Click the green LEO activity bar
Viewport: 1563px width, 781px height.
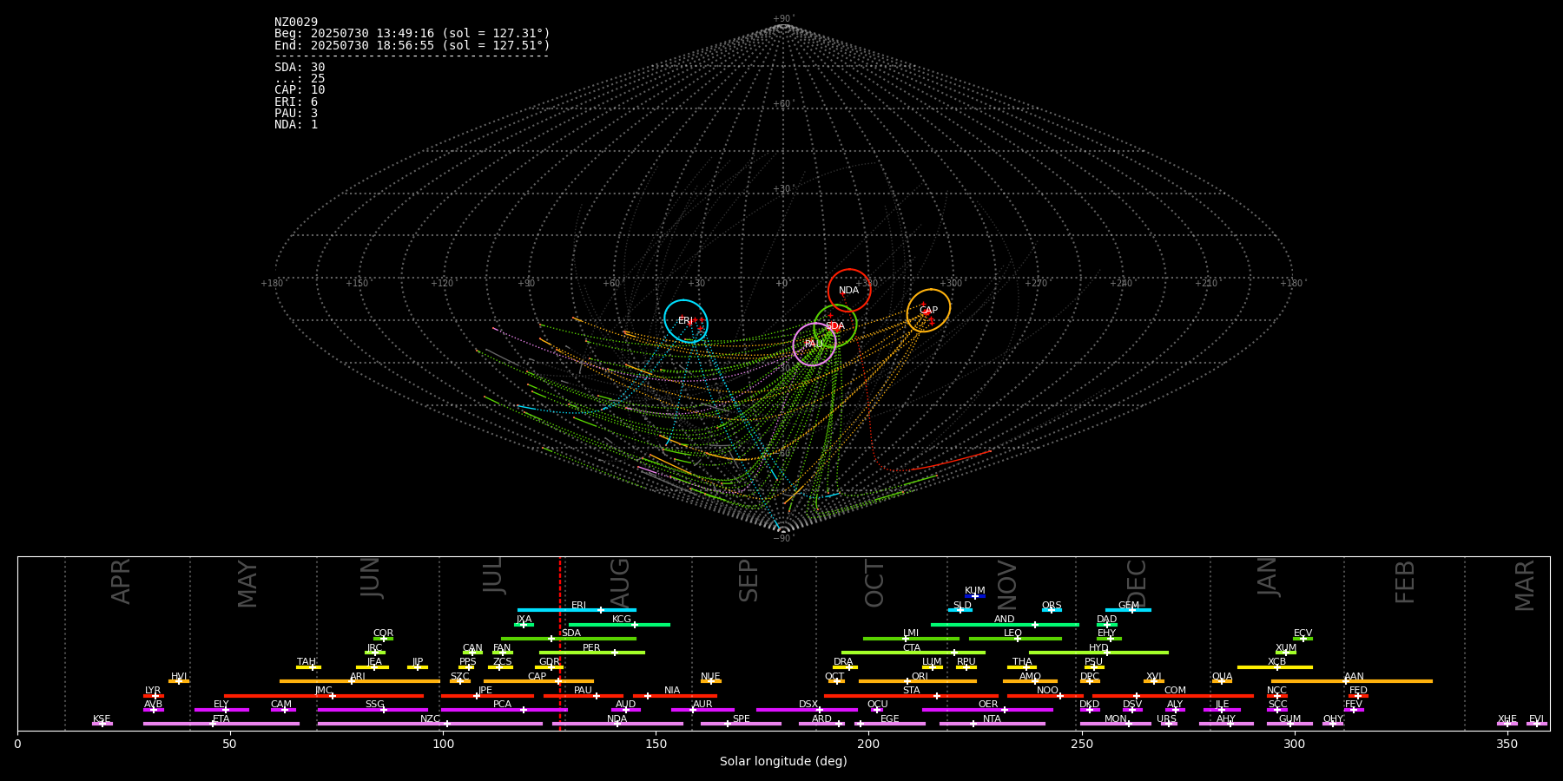coord(1015,639)
